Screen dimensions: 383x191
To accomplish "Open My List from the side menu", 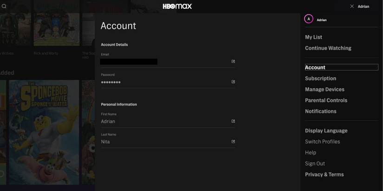I will pyautogui.click(x=313, y=37).
